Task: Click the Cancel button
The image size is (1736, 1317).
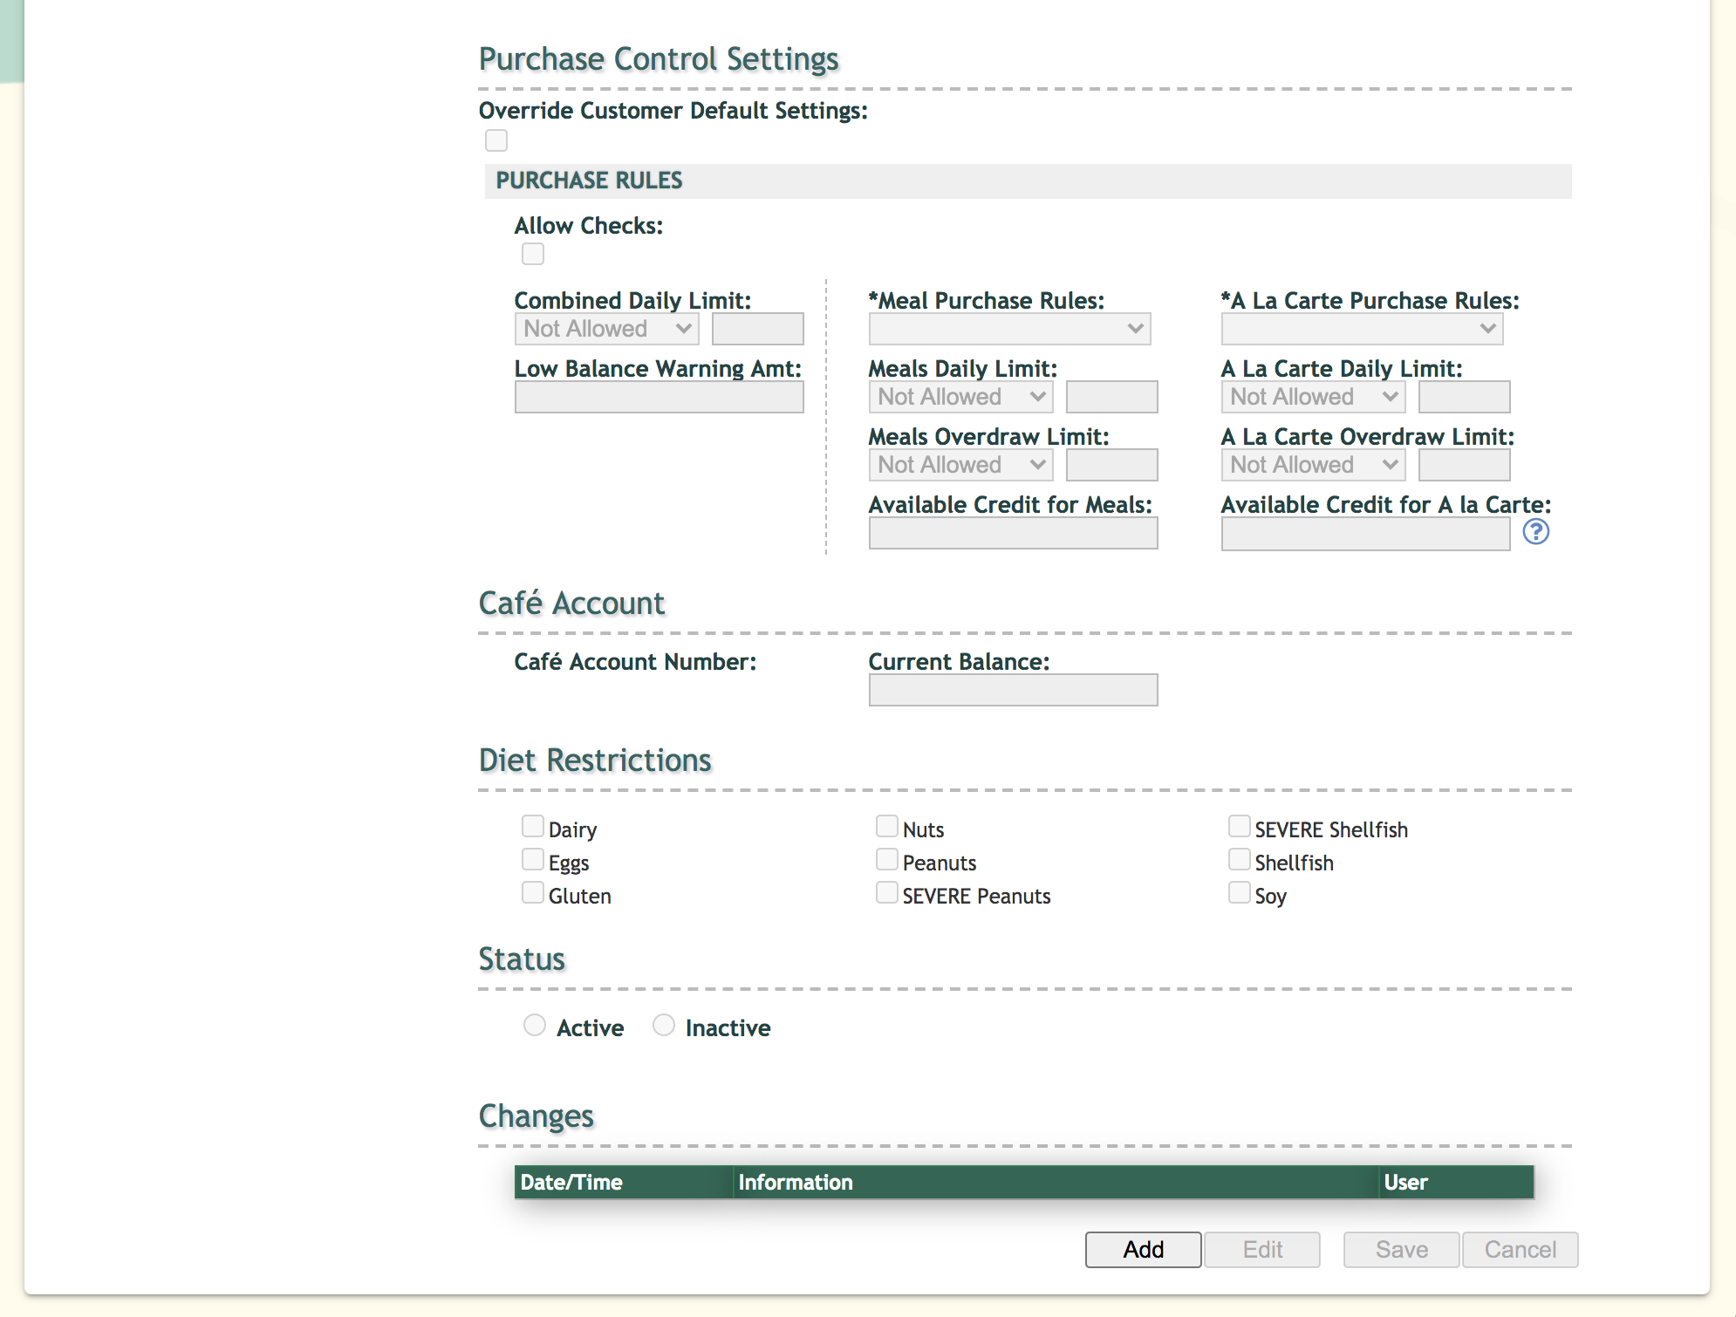Action: click(1520, 1250)
